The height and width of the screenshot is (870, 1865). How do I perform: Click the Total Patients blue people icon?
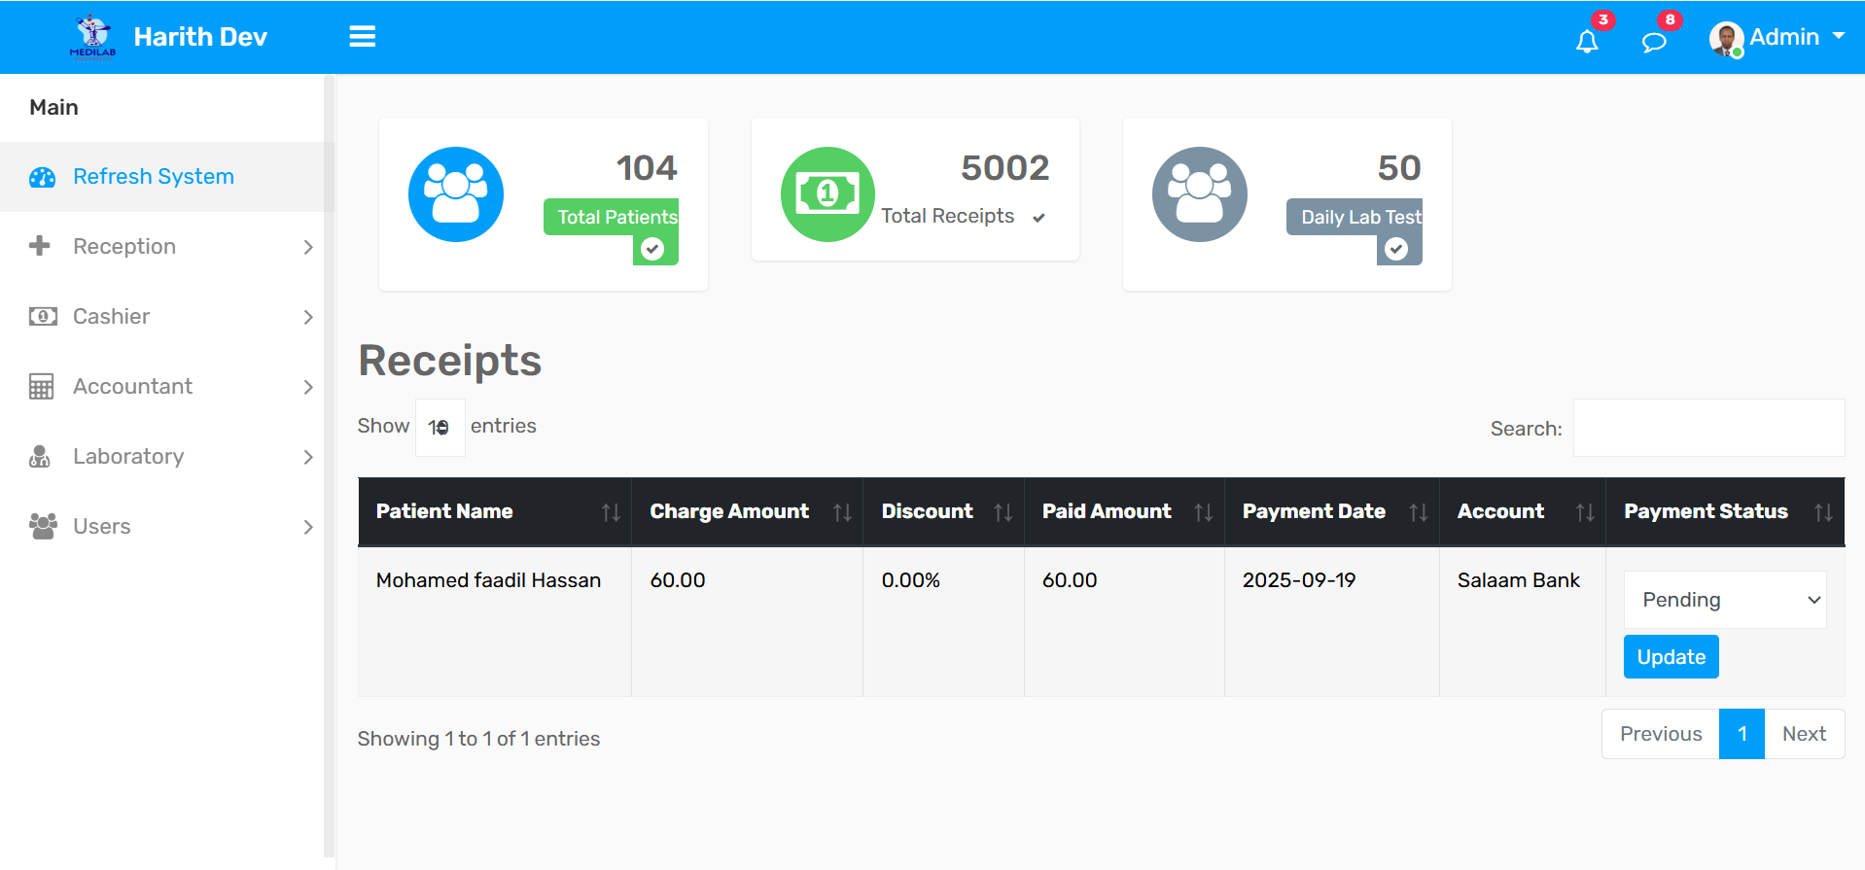455,194
